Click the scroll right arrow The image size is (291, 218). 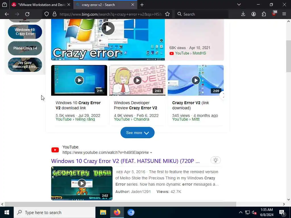(284, 204)
